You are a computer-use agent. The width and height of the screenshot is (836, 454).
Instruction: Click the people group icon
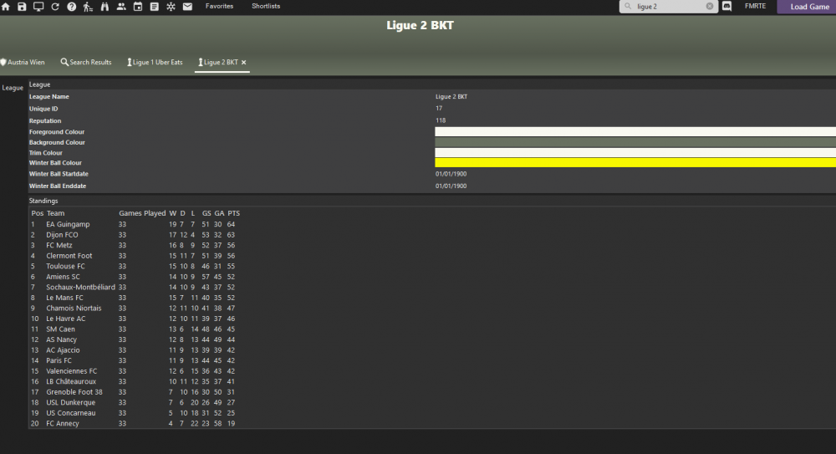121,7
